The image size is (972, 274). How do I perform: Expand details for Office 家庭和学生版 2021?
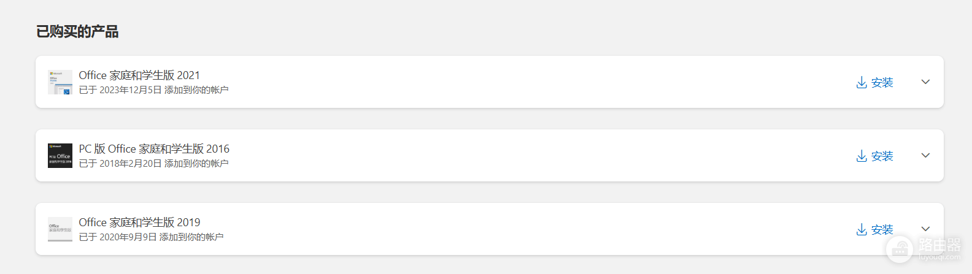pos(925,82)
